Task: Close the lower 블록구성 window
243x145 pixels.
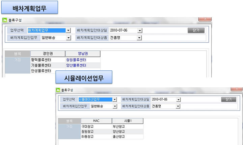Action: tap(237, 89)
